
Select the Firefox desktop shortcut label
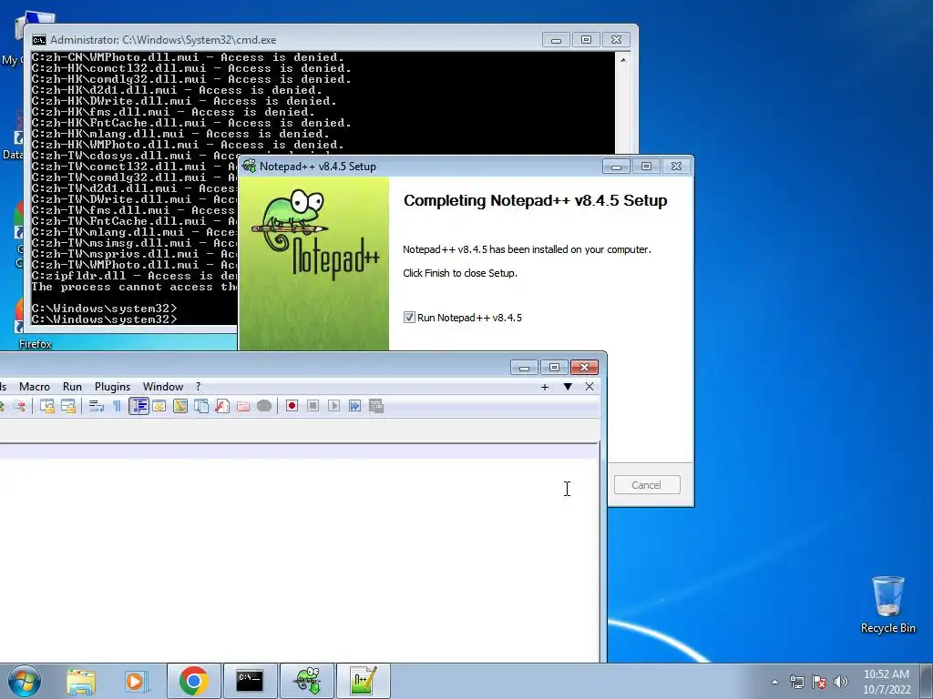(36, 344)
